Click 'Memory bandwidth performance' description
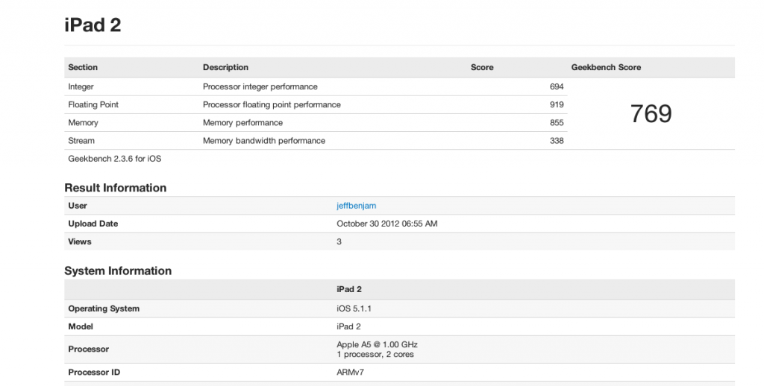This screenshot has width=764, height=386. 264,141
